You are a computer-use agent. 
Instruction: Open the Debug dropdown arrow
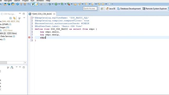click(x=53, y=4)
